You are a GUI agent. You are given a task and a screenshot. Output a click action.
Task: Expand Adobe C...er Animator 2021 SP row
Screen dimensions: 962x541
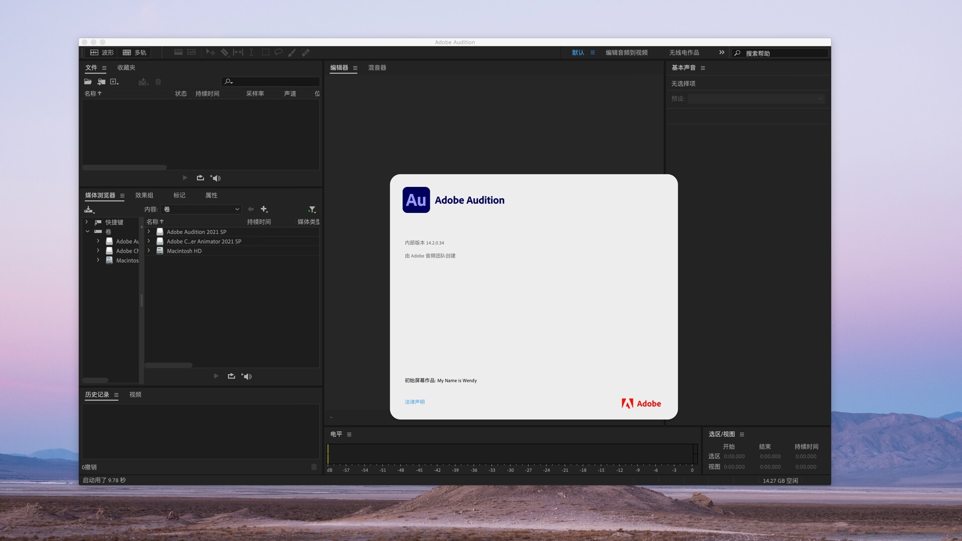(x=149, y=241)
